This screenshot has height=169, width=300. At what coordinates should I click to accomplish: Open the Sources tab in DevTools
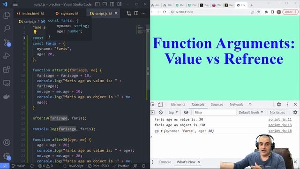coord(217,104)
